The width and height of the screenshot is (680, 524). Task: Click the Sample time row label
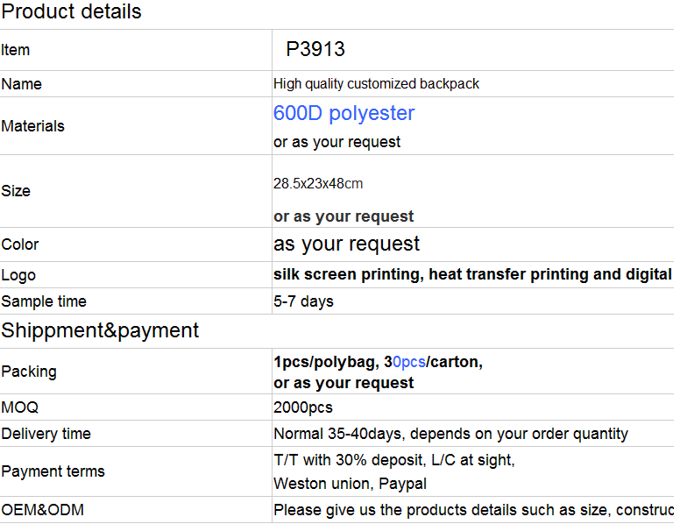44,301
